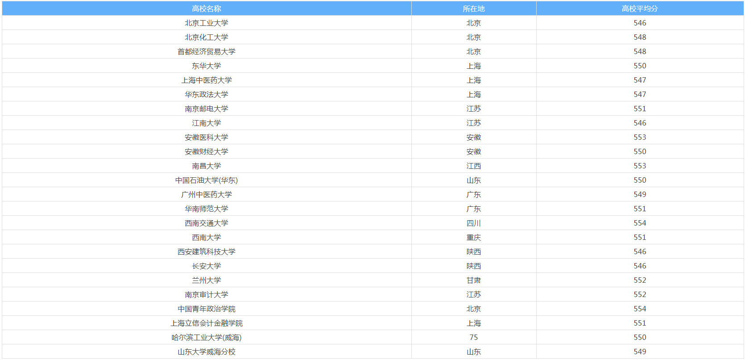Select the 华南师范大学 cell
Viewport: 745px width, 360px height.
click(207, 209)
